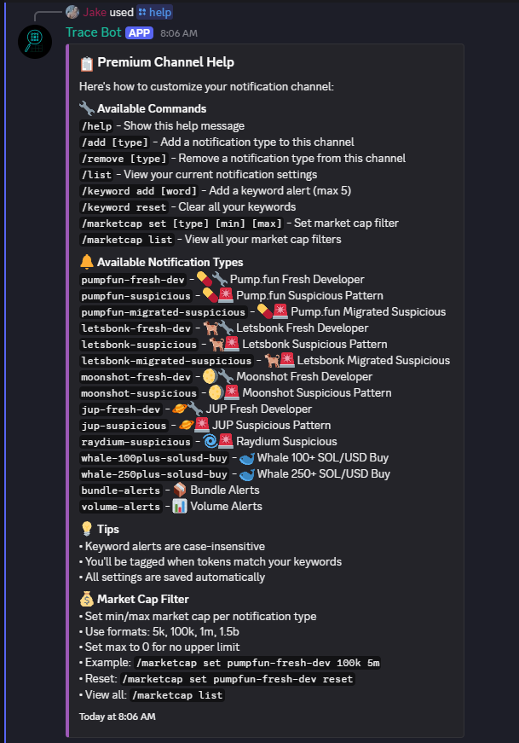This screenshot has width=519, height=743.
Task: Click the wrench emoji by Available Commands
Action: point(87,108)
